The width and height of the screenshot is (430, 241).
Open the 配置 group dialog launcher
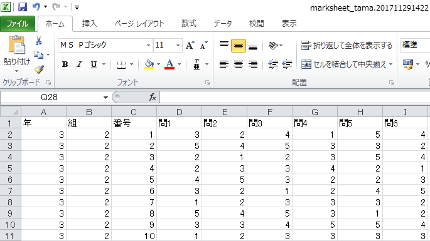[x=391, y=83]
